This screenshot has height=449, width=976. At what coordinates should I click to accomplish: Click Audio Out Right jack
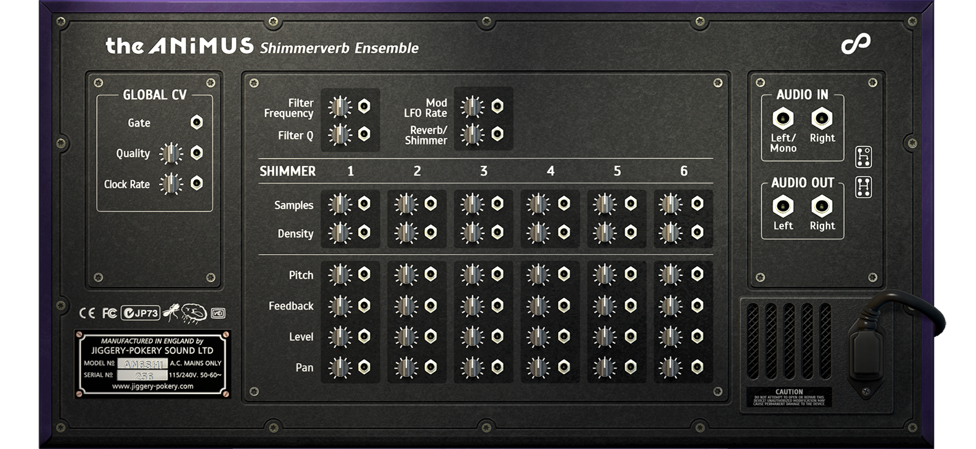point(822,206)
